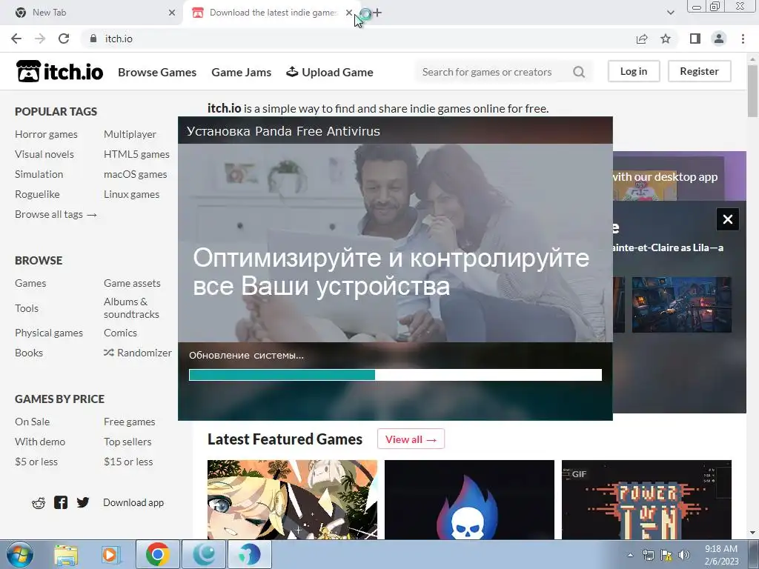The image size is (759, 569).
Task: Click Chrome taskbar icon
Action: (x=157, y=554)
